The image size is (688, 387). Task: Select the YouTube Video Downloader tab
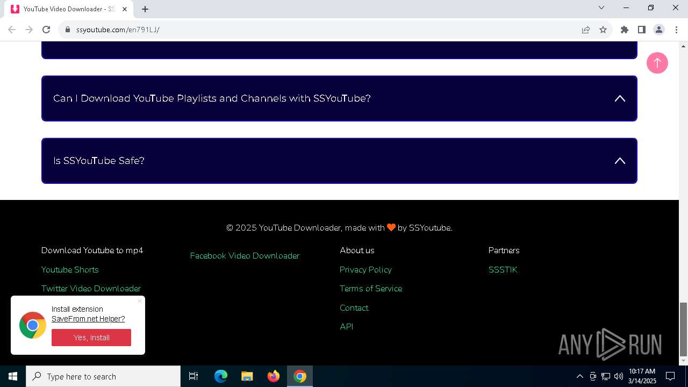click(69, 9)
